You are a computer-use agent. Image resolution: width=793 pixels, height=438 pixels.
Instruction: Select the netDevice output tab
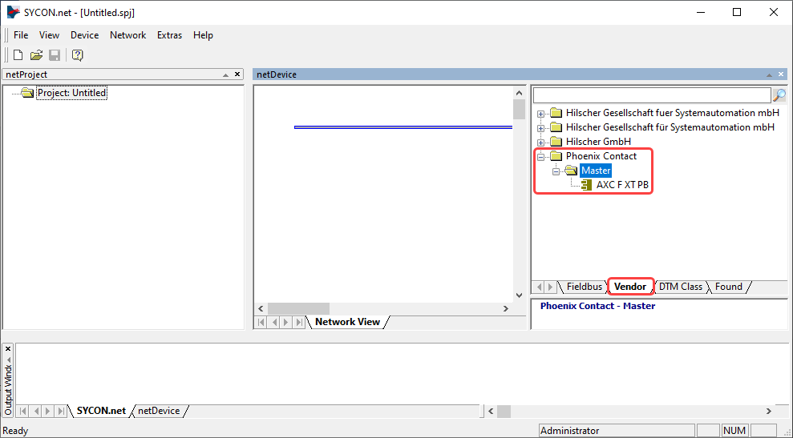tap(159, 411)
